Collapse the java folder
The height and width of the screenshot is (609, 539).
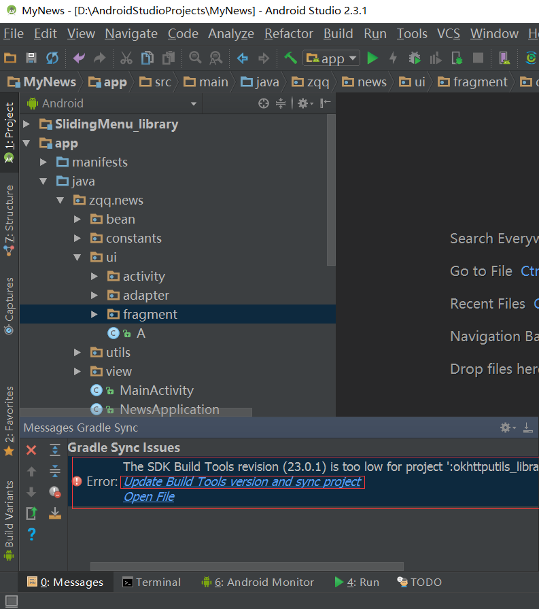point(43,181)
